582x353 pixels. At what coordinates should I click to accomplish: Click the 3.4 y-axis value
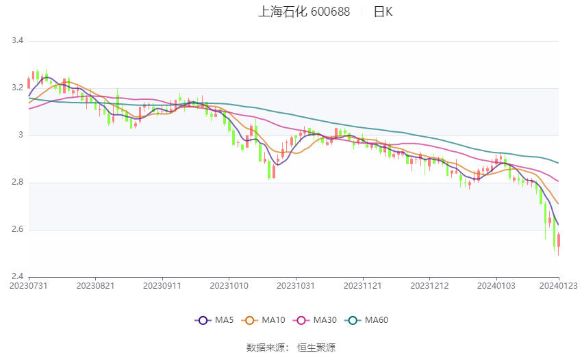[17, 40]
